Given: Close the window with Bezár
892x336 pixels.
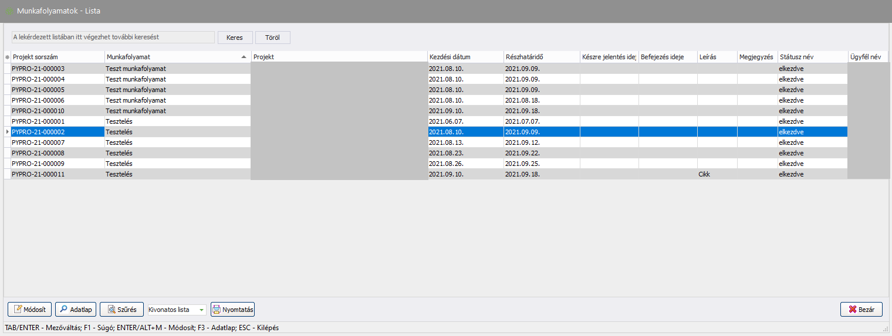Looking at the screenshot, I should tap(861, 310).
